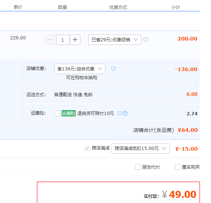The height and width of the screenshot is (203, 211).
Task: Click the comment icon beside 优惠促销 dropdown
Action: [x=146, y=40]
